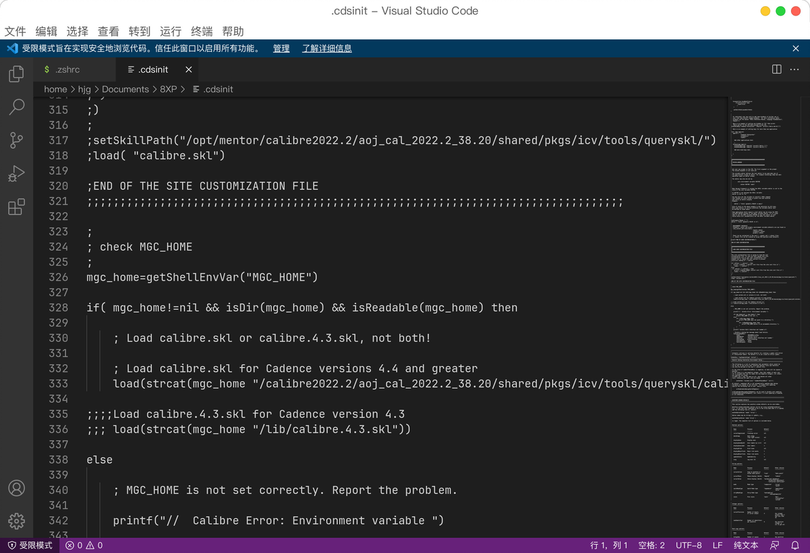The height and width of the screenshot is (553, 810).
Task: Open the Accounts menu icon
Action: coord(16,488)
